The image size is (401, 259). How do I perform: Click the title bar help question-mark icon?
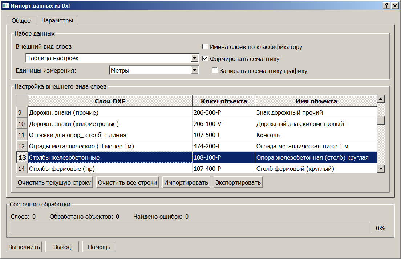click(x=386, y=5)
